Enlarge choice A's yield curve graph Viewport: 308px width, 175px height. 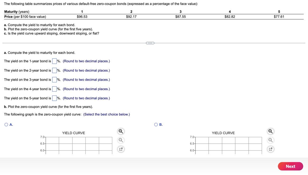point(121,149)
